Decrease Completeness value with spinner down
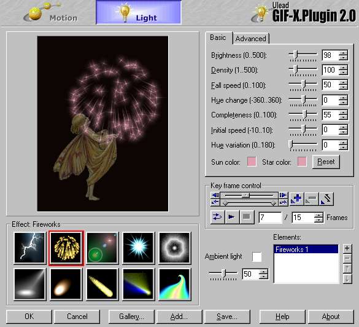The width and height of the screenshot is (359, 327). 343,117
